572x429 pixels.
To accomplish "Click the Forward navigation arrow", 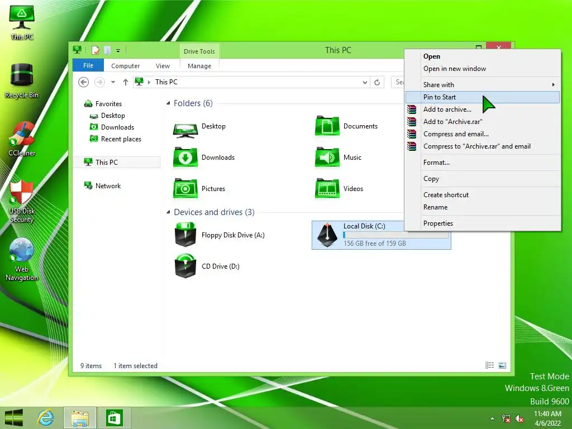I will [x=99, y=82].
